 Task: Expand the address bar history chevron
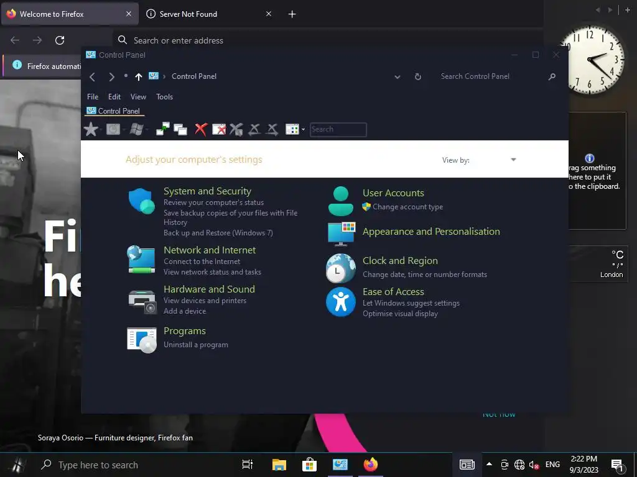point(398,76)
